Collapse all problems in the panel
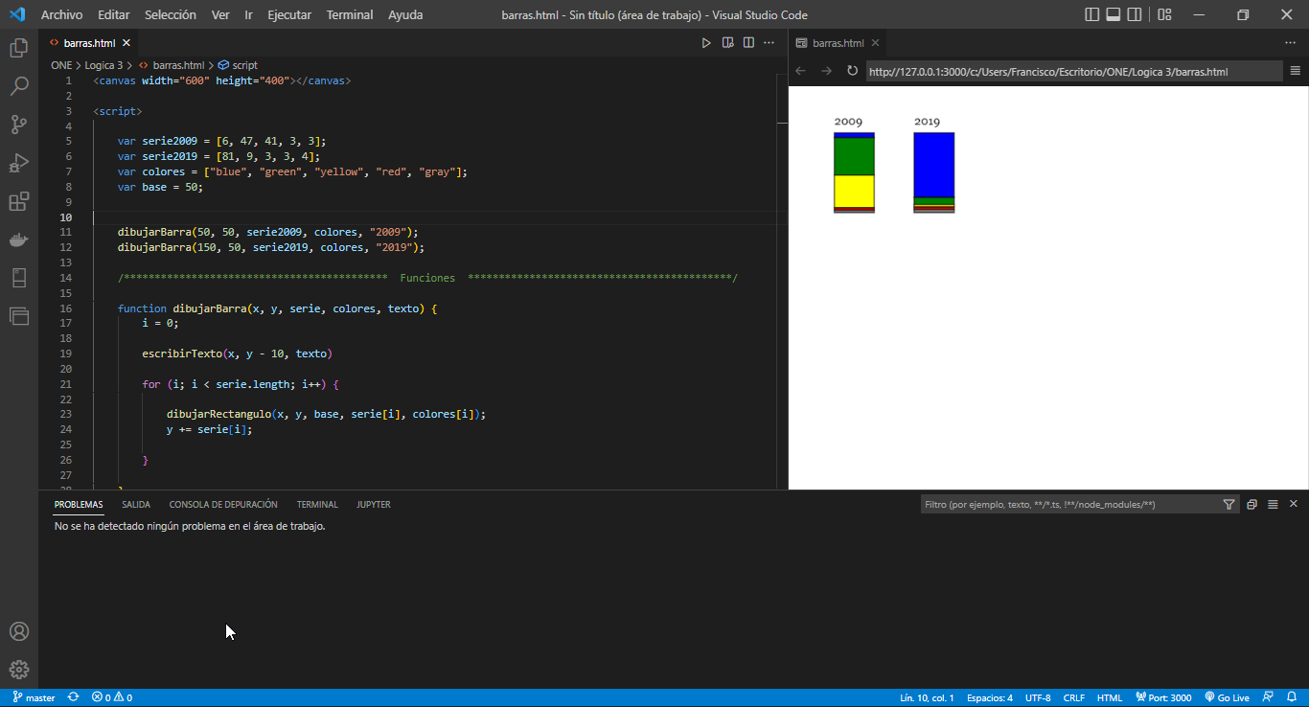Screen dimensions: 1309x707 click(x=1252, y=504)
